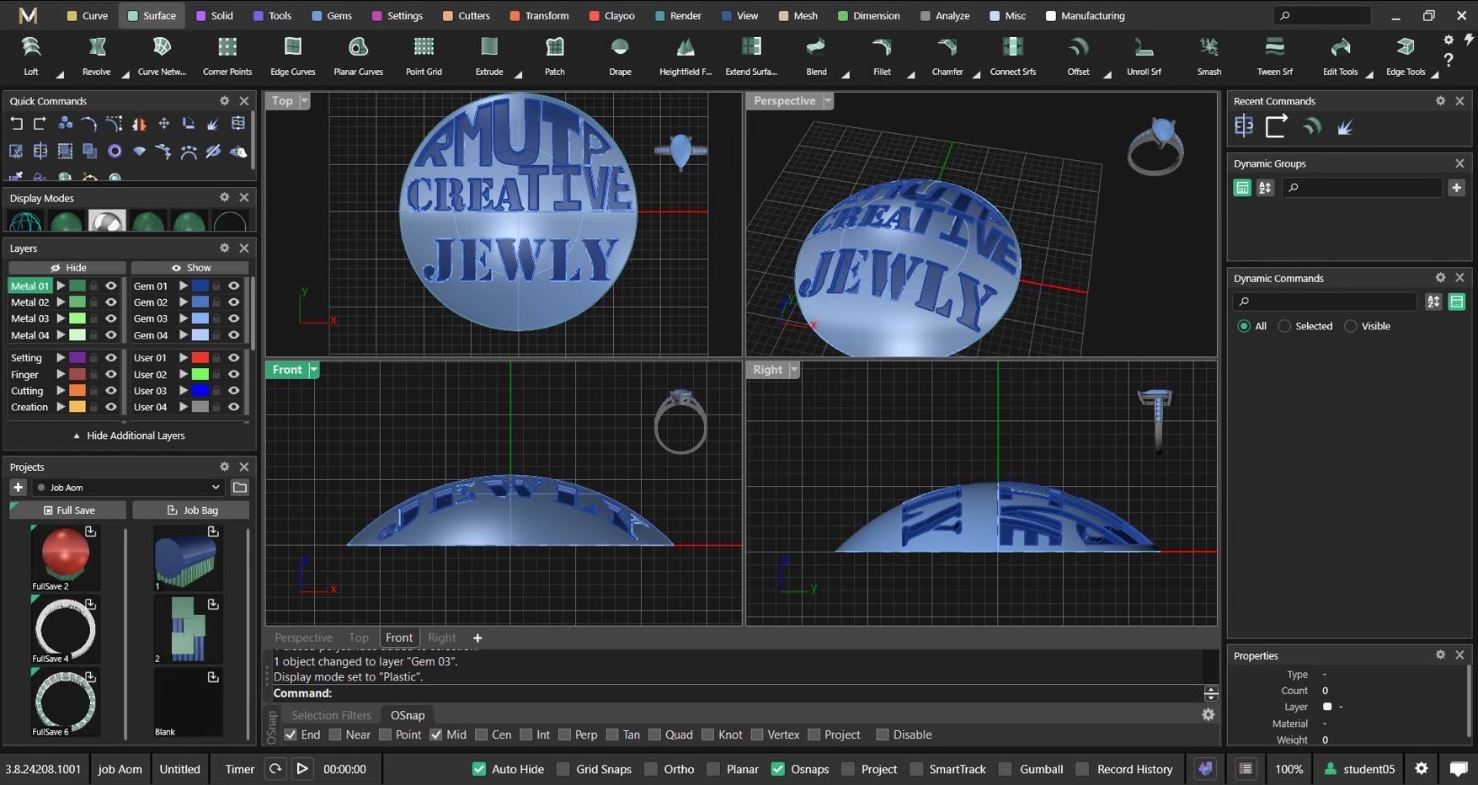Select the Corner Points surface tool
Screen dimensions: 1478x785
coord(227,56)
